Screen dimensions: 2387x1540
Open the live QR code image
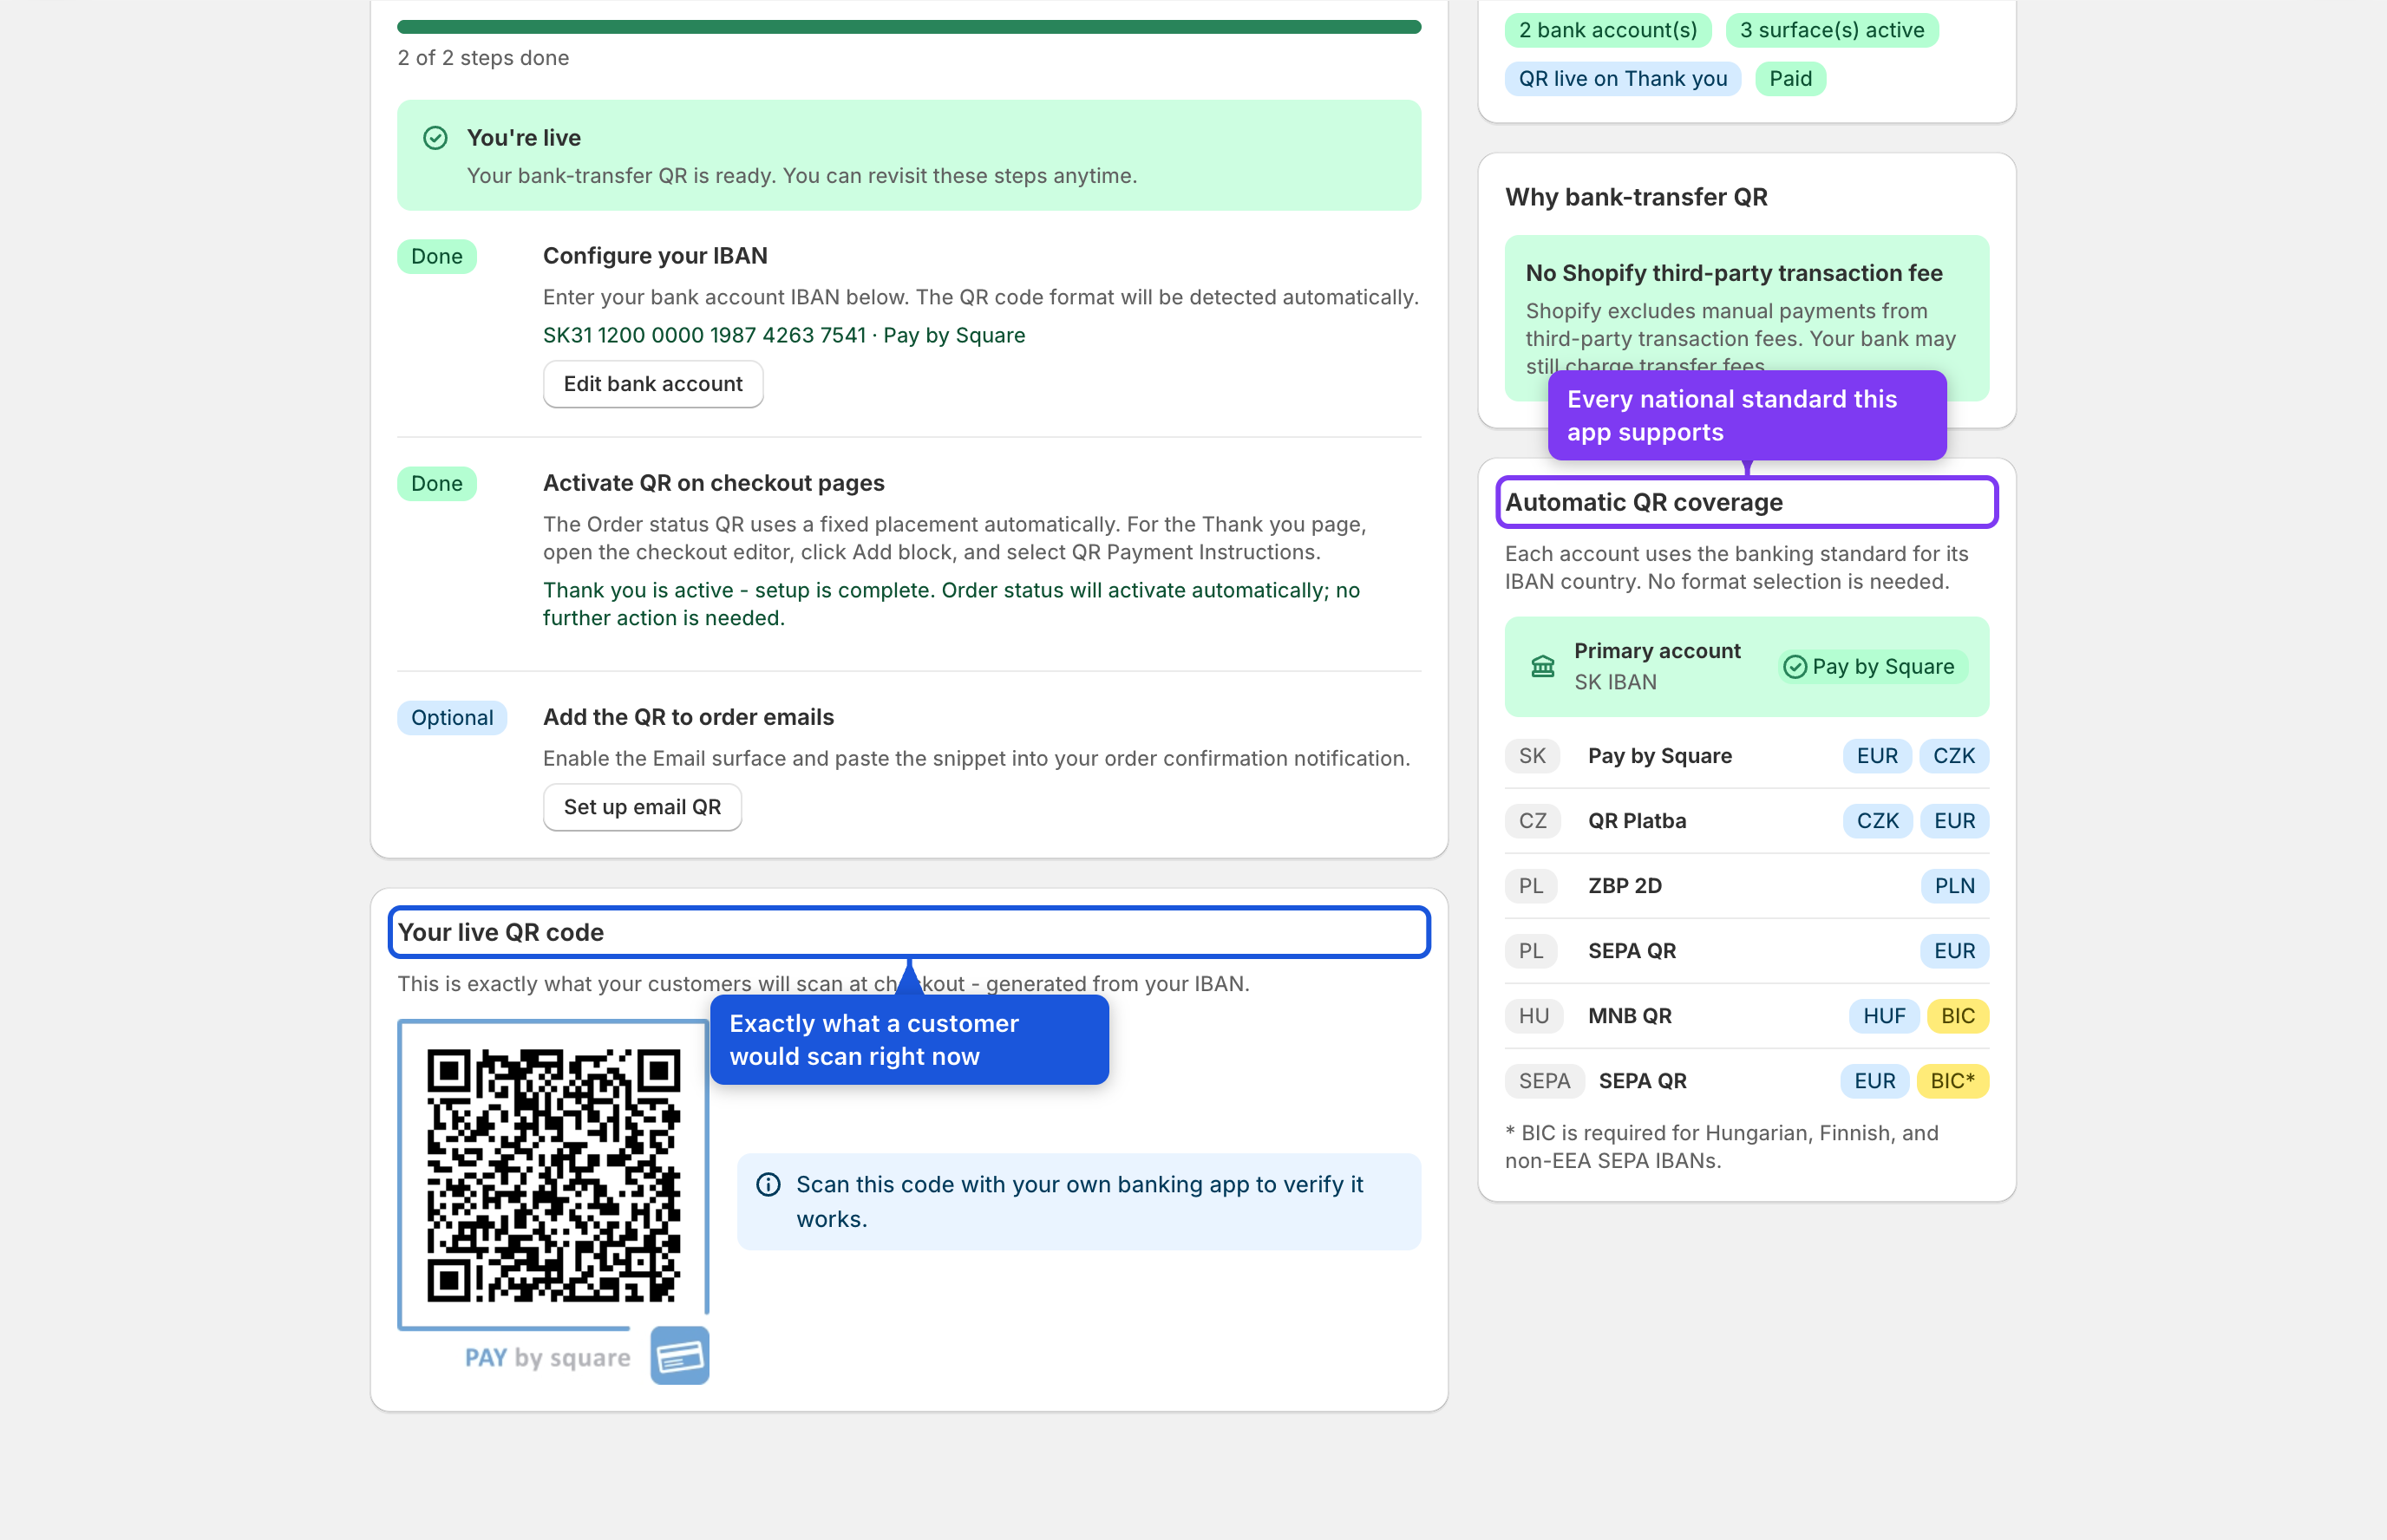click(553, 1176)
